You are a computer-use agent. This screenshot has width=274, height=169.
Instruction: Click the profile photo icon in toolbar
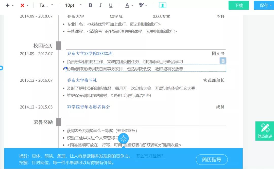coord(163,5)
